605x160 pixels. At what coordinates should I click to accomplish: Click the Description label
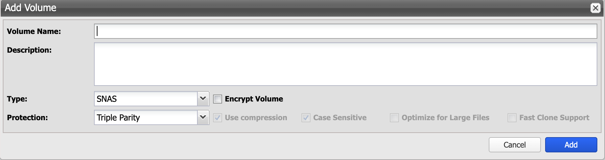[x=29, y=50]
